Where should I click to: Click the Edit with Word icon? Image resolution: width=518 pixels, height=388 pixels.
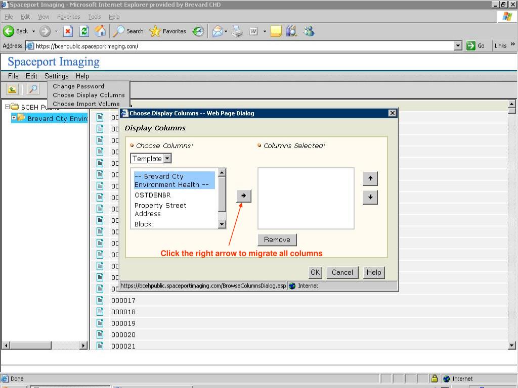point(253,31)
